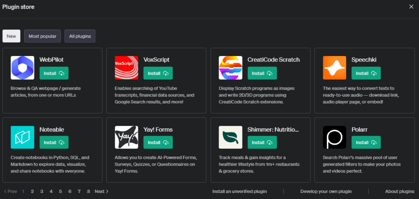Install the Shimmer nutrition plugin
This screenshot has width=419, height=199.
coord(262,143)
